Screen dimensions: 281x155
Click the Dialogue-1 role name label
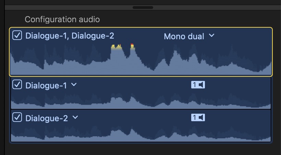click(x=46, y=85)
